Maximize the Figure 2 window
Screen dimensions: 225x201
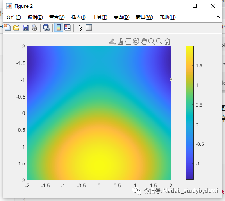[195, 6]
